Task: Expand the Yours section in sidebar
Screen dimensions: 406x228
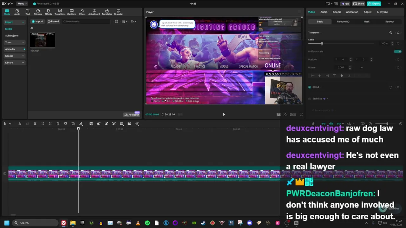Action: pyautogui.click(x=14, y=42)
